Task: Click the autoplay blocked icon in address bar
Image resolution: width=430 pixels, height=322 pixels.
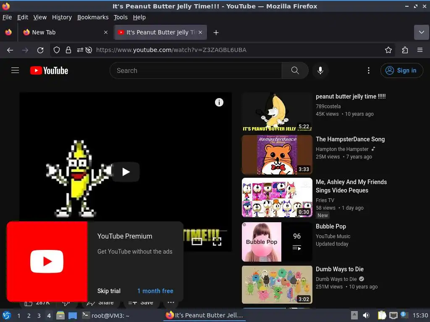Action: pos(89,50)
